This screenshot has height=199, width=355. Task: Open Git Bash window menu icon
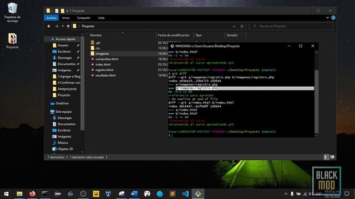click(173, 46)
